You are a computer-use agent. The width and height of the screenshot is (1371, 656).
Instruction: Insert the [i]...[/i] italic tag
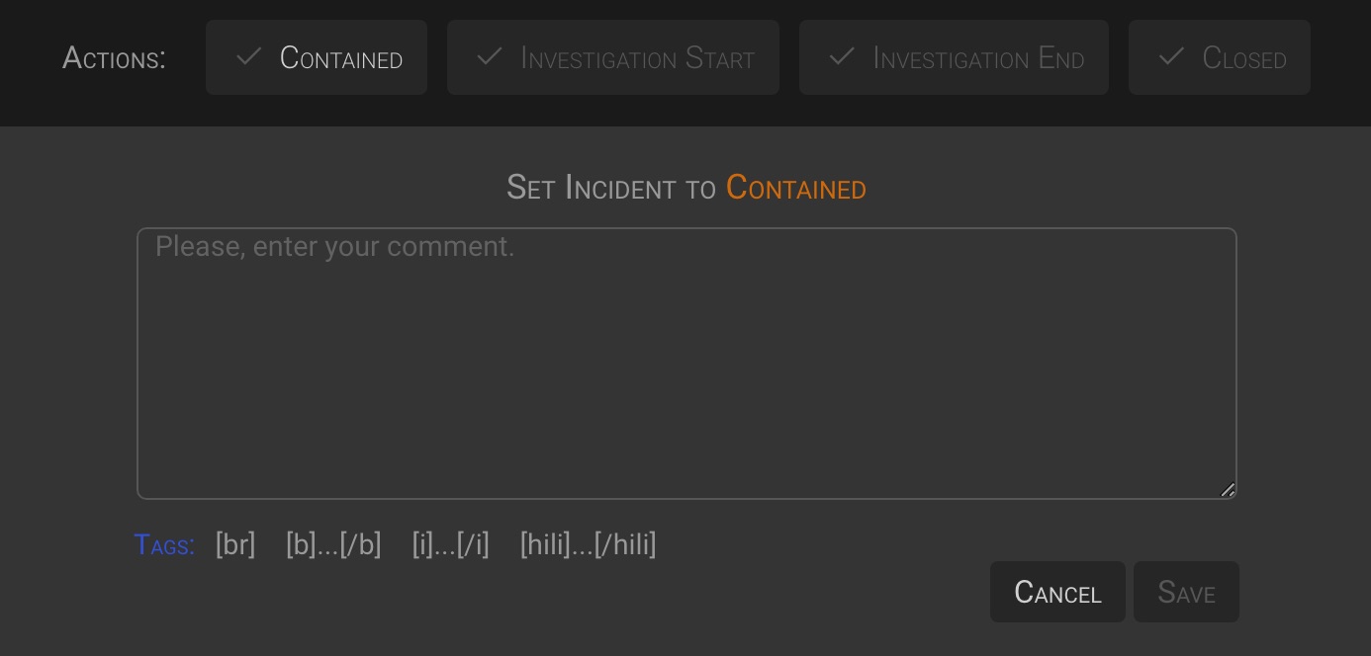coord(450,544)
